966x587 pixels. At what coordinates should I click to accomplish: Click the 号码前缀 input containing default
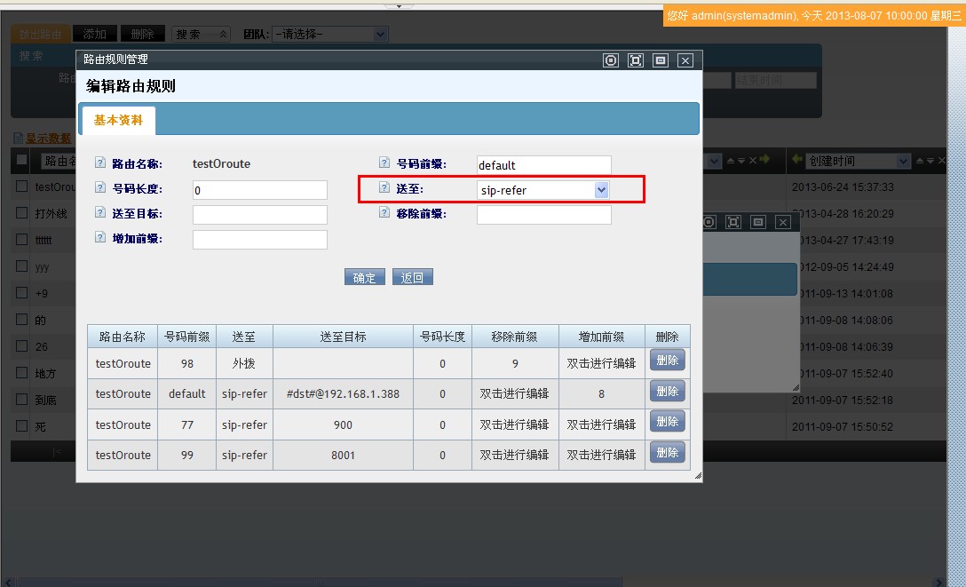click(x=543, y=165)
